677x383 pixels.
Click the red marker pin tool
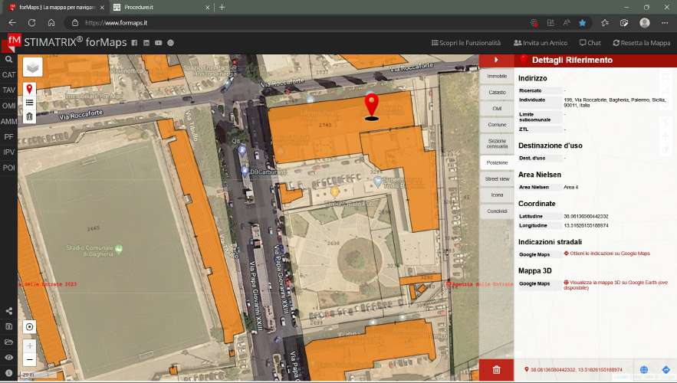click(29, 89)
